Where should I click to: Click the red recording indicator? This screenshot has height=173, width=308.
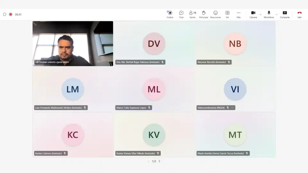11,14
